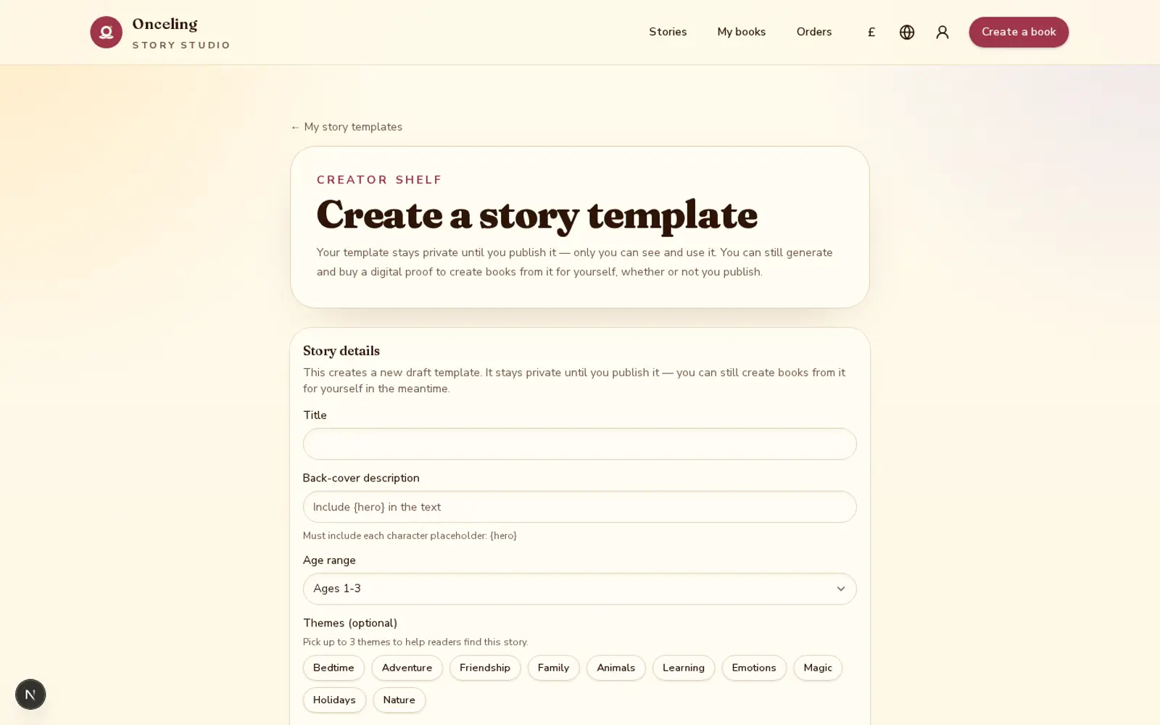Go back to My story templates
Viewport: 1160px width, 725px height.
click(x=347, y=127)
